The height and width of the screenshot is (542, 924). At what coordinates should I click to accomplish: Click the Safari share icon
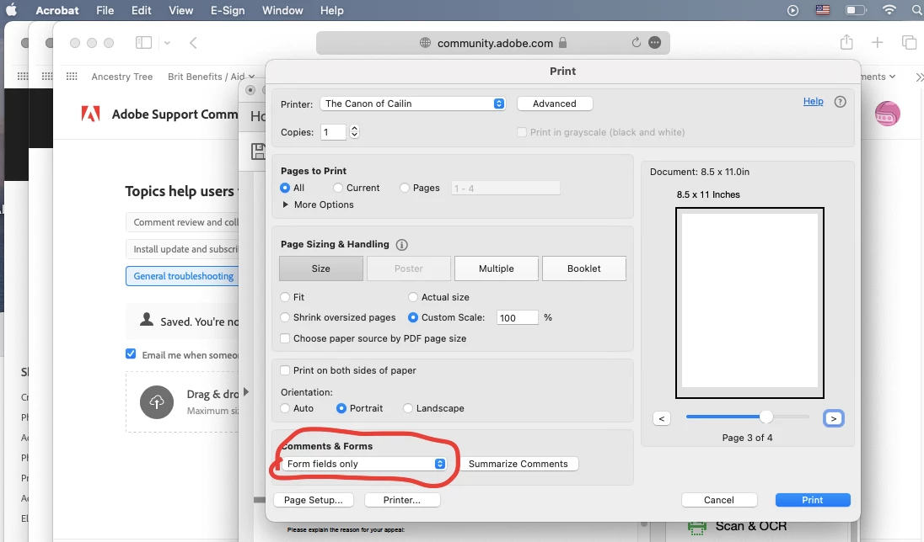click(846, 42)
